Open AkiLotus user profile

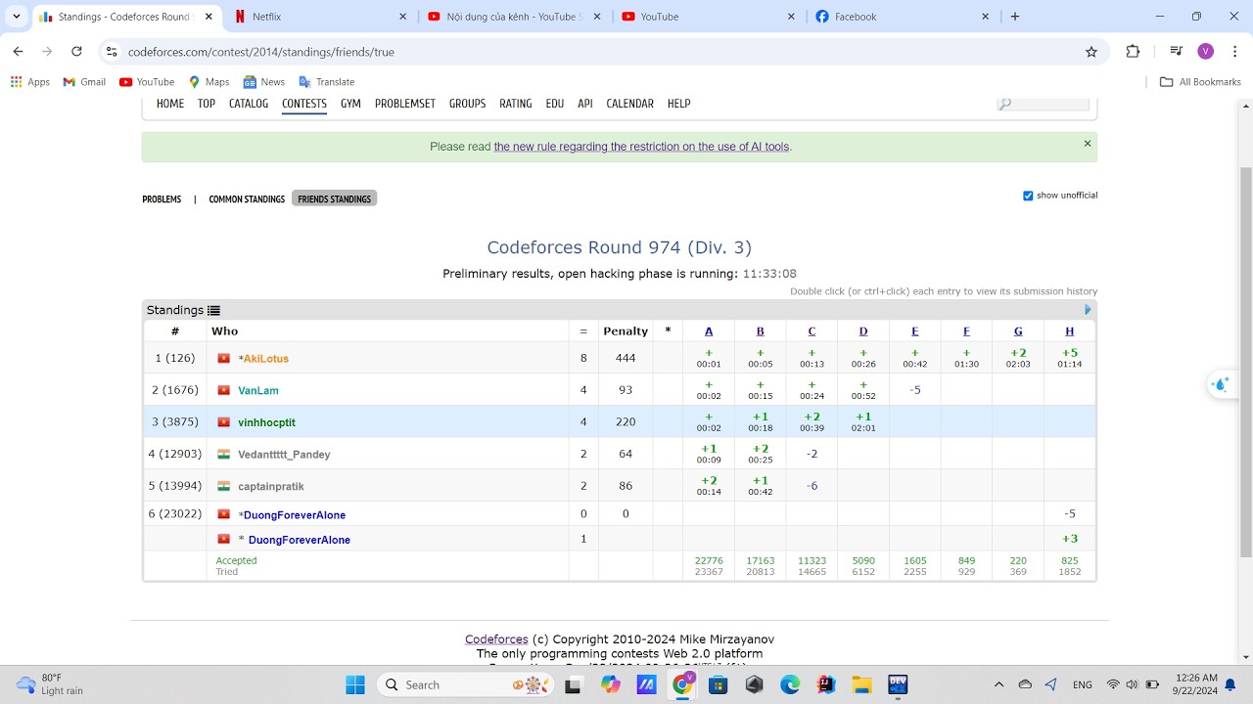click(x=266, y=359)
